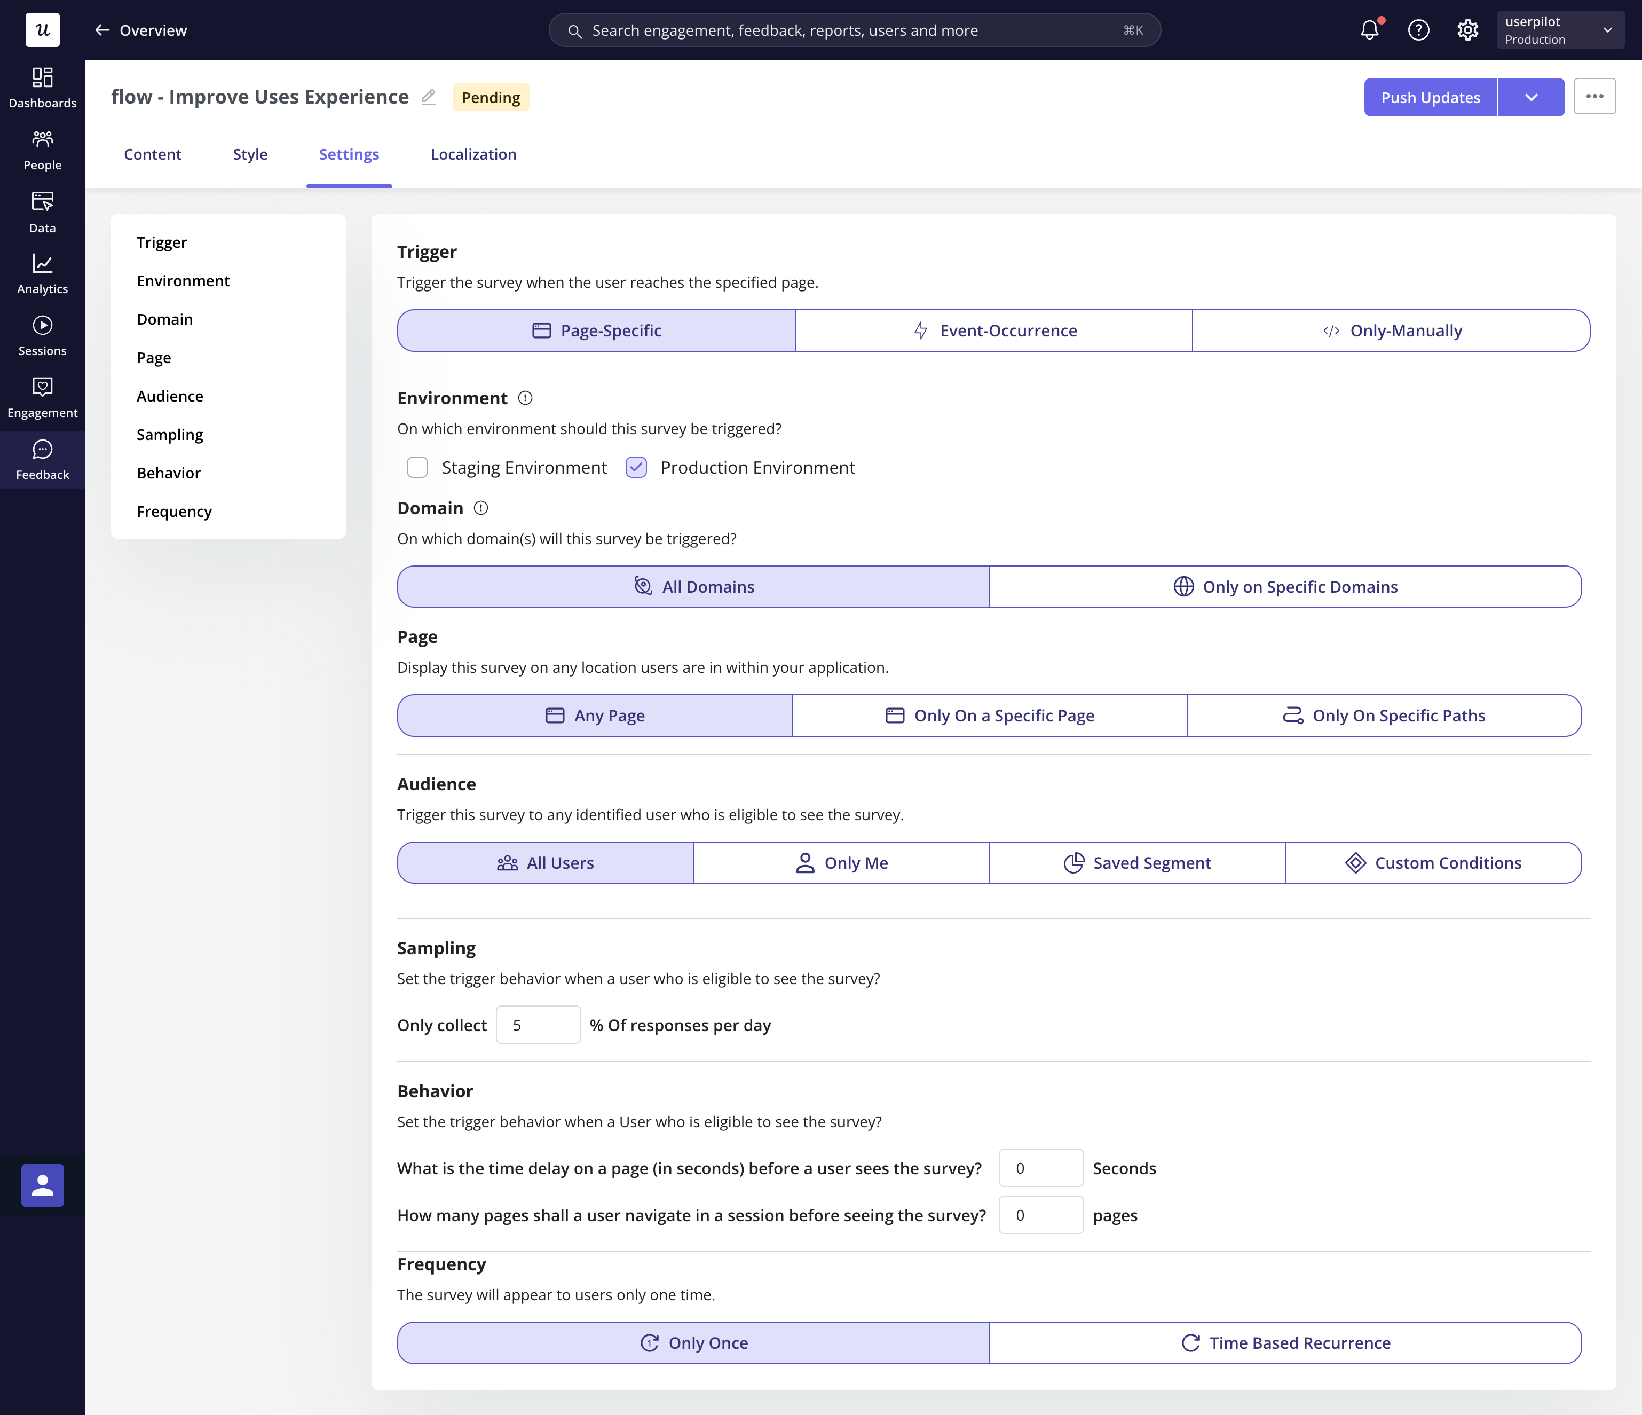1642x1415 pixels.
Task: Click the Push Updates button
Action: tap(1430, 97)
